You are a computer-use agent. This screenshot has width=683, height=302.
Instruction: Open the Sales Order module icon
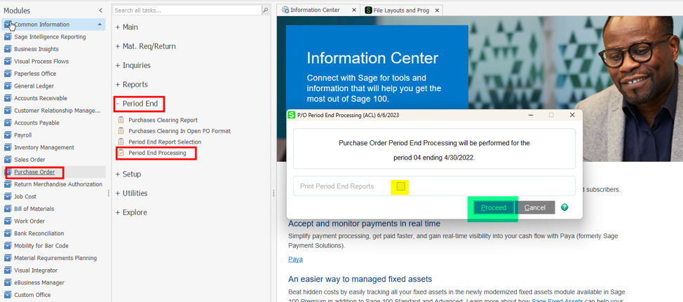click(8, 160)
